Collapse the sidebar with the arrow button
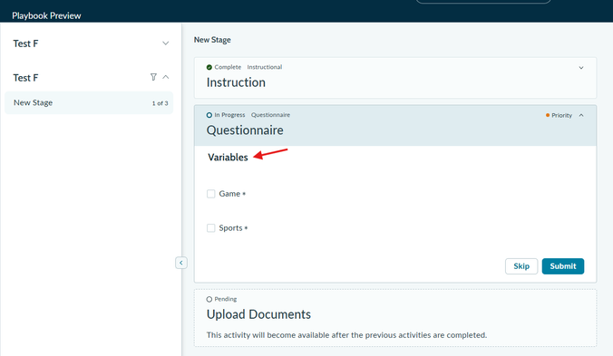613x356 pixels. coord(181,263)
